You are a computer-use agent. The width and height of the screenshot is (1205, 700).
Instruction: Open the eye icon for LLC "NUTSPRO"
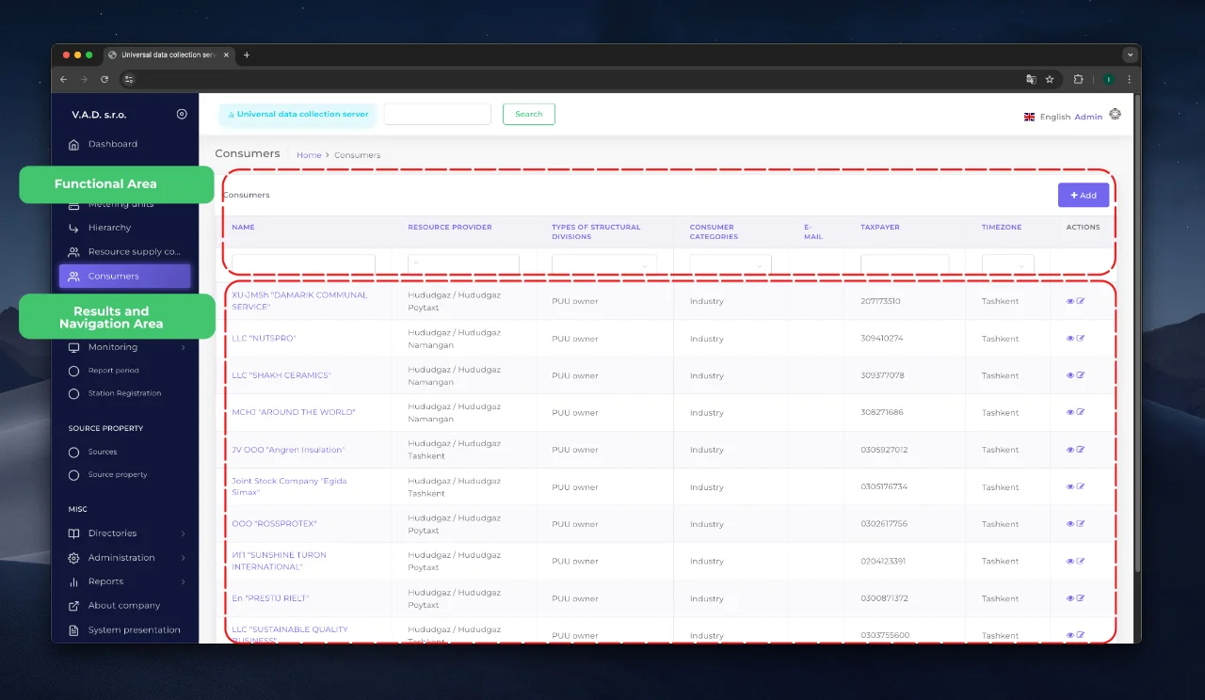(x=1070, y=338)
